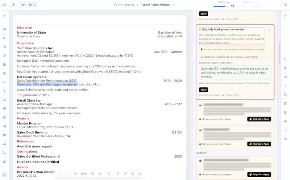Click the undo arrow in bottom toolbar
Viewport: 290px width, 180px height.
point(59,174)
